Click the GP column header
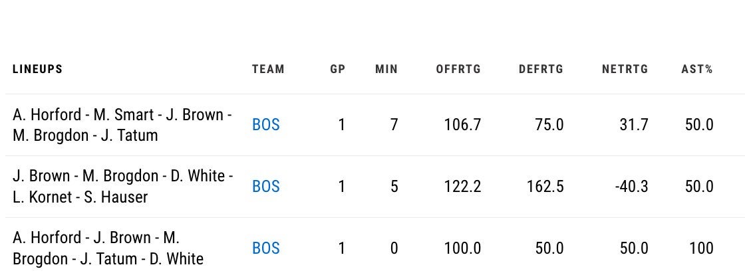Image resolution: width=745 pixels, height=275 pixels. point(338,69)
